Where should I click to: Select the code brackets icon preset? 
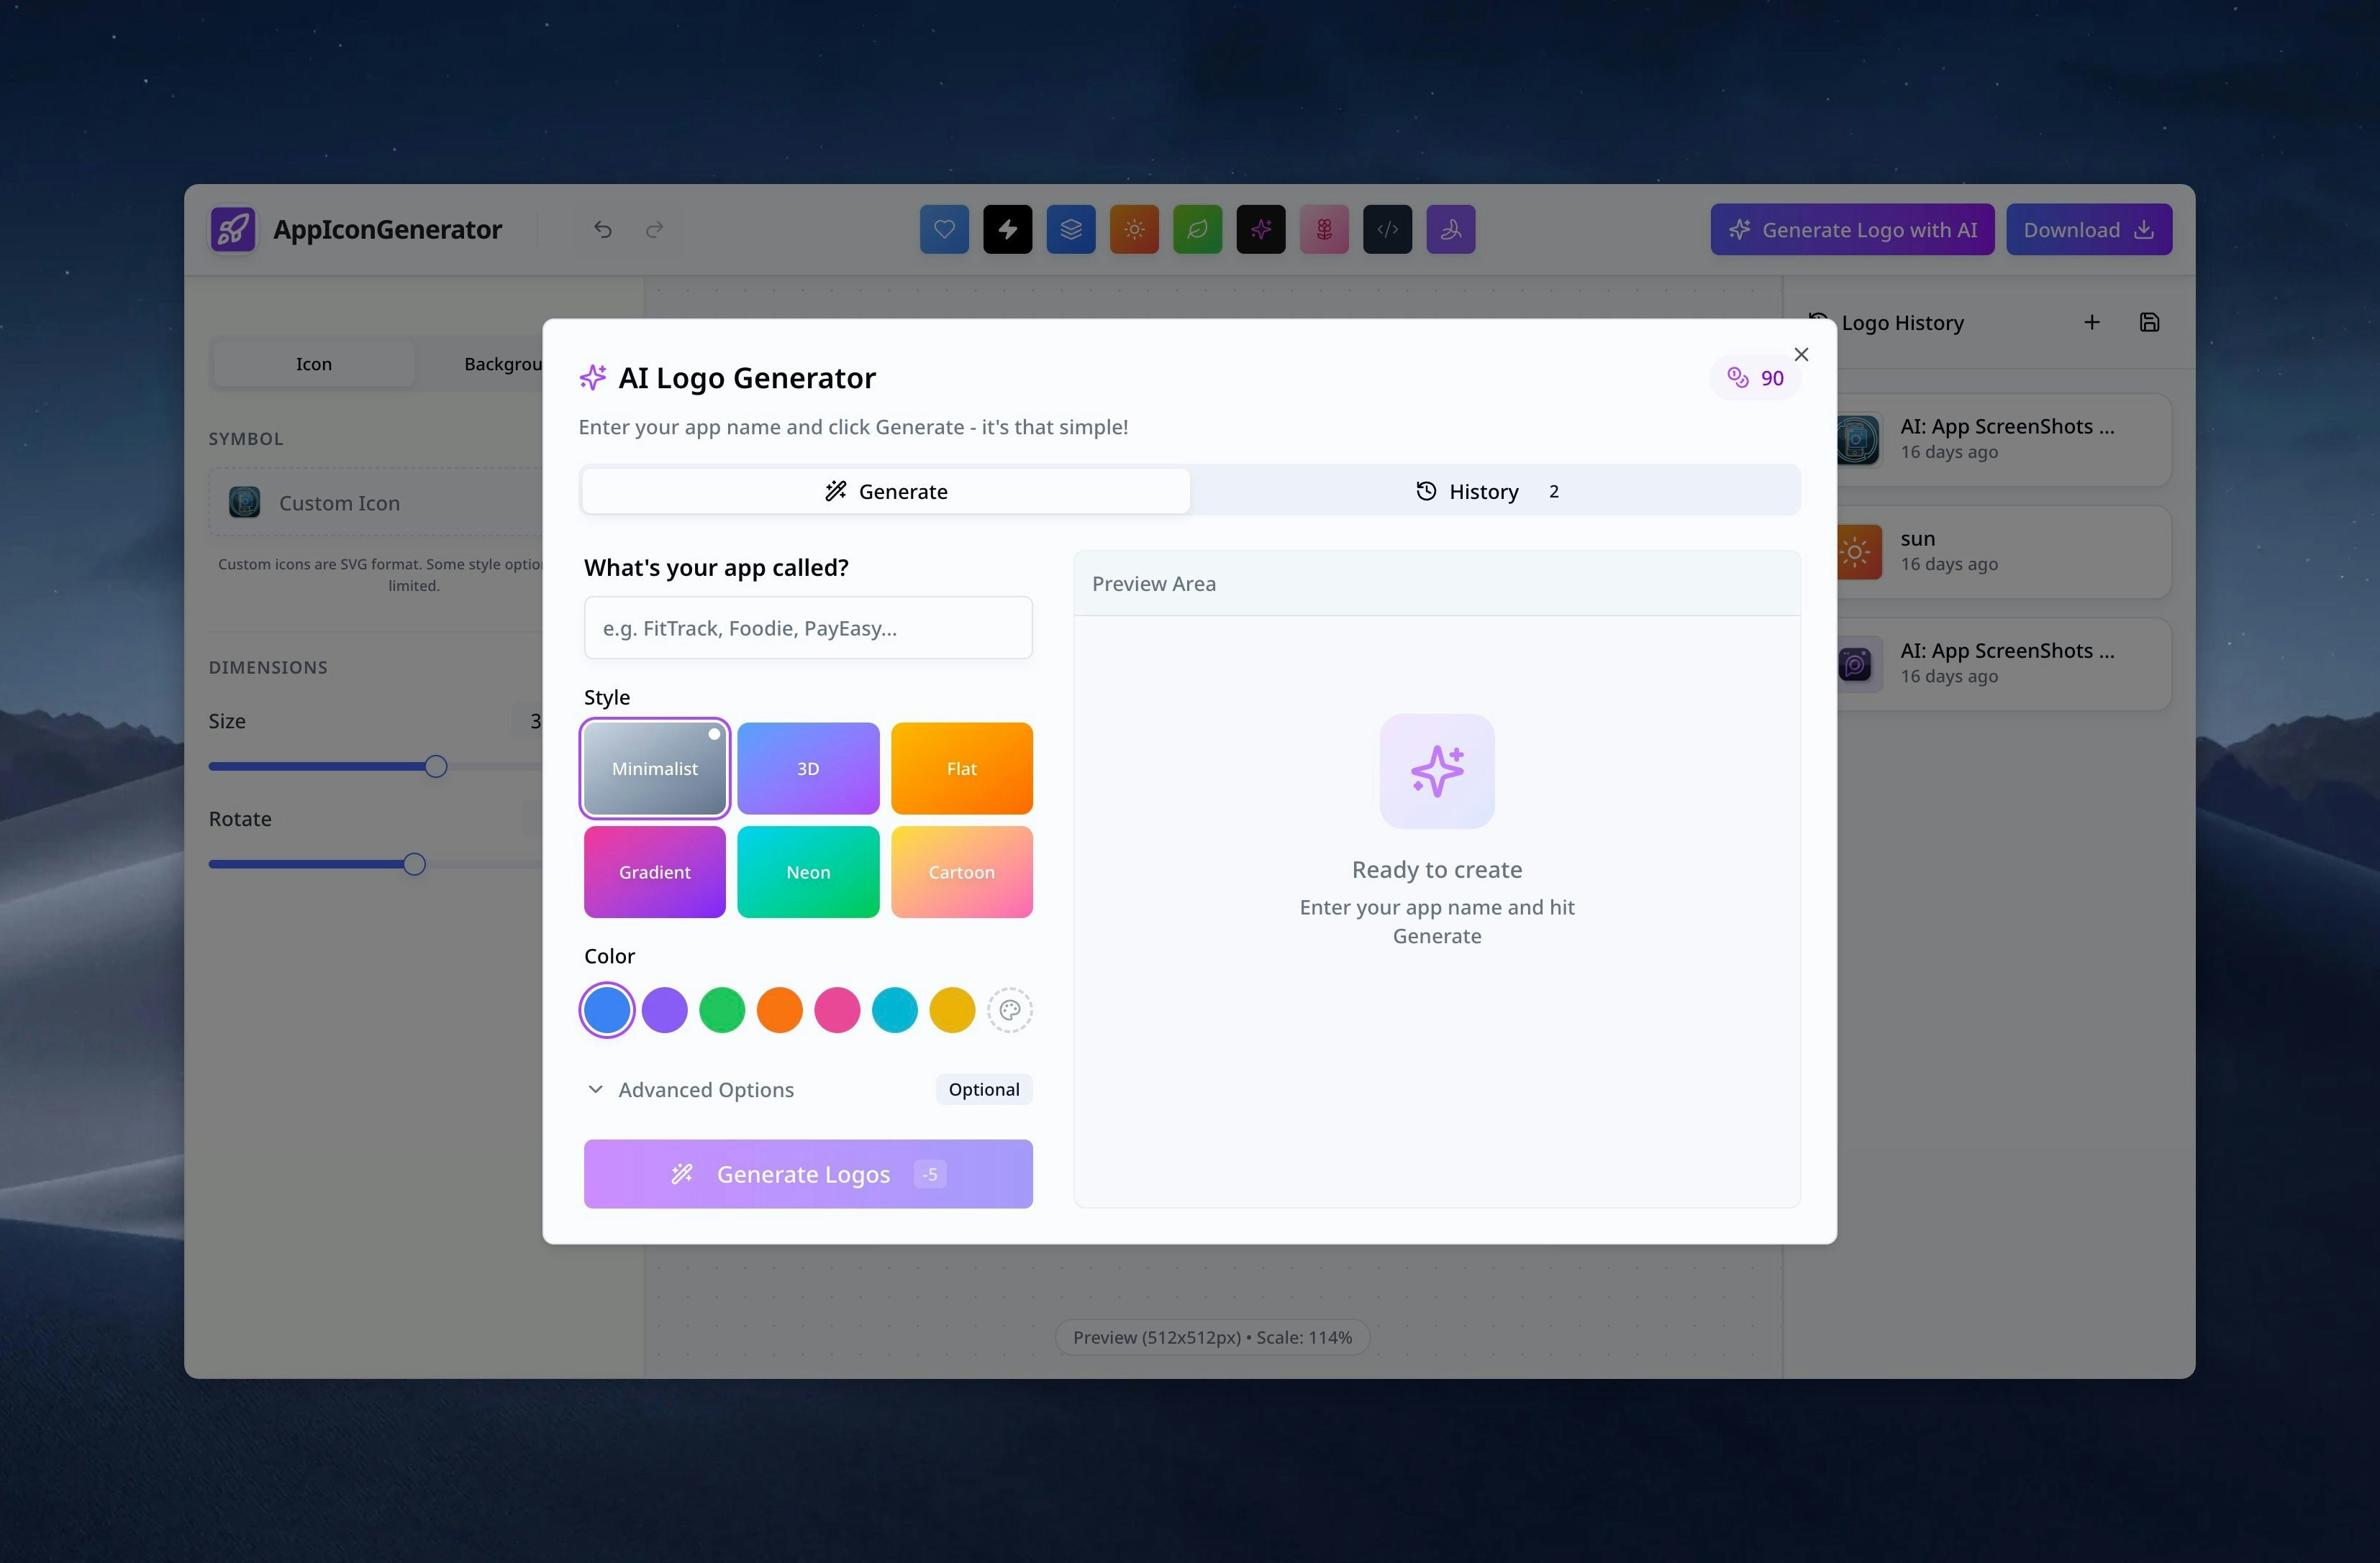1387,229
